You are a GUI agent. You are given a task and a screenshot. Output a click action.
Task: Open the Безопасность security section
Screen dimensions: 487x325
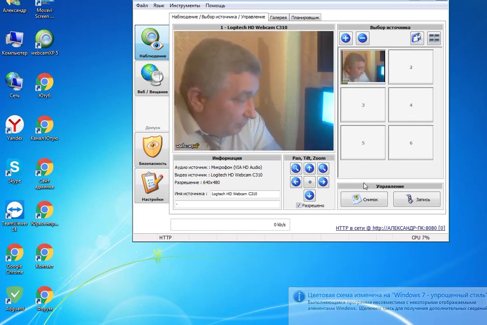tap(152, 149)
